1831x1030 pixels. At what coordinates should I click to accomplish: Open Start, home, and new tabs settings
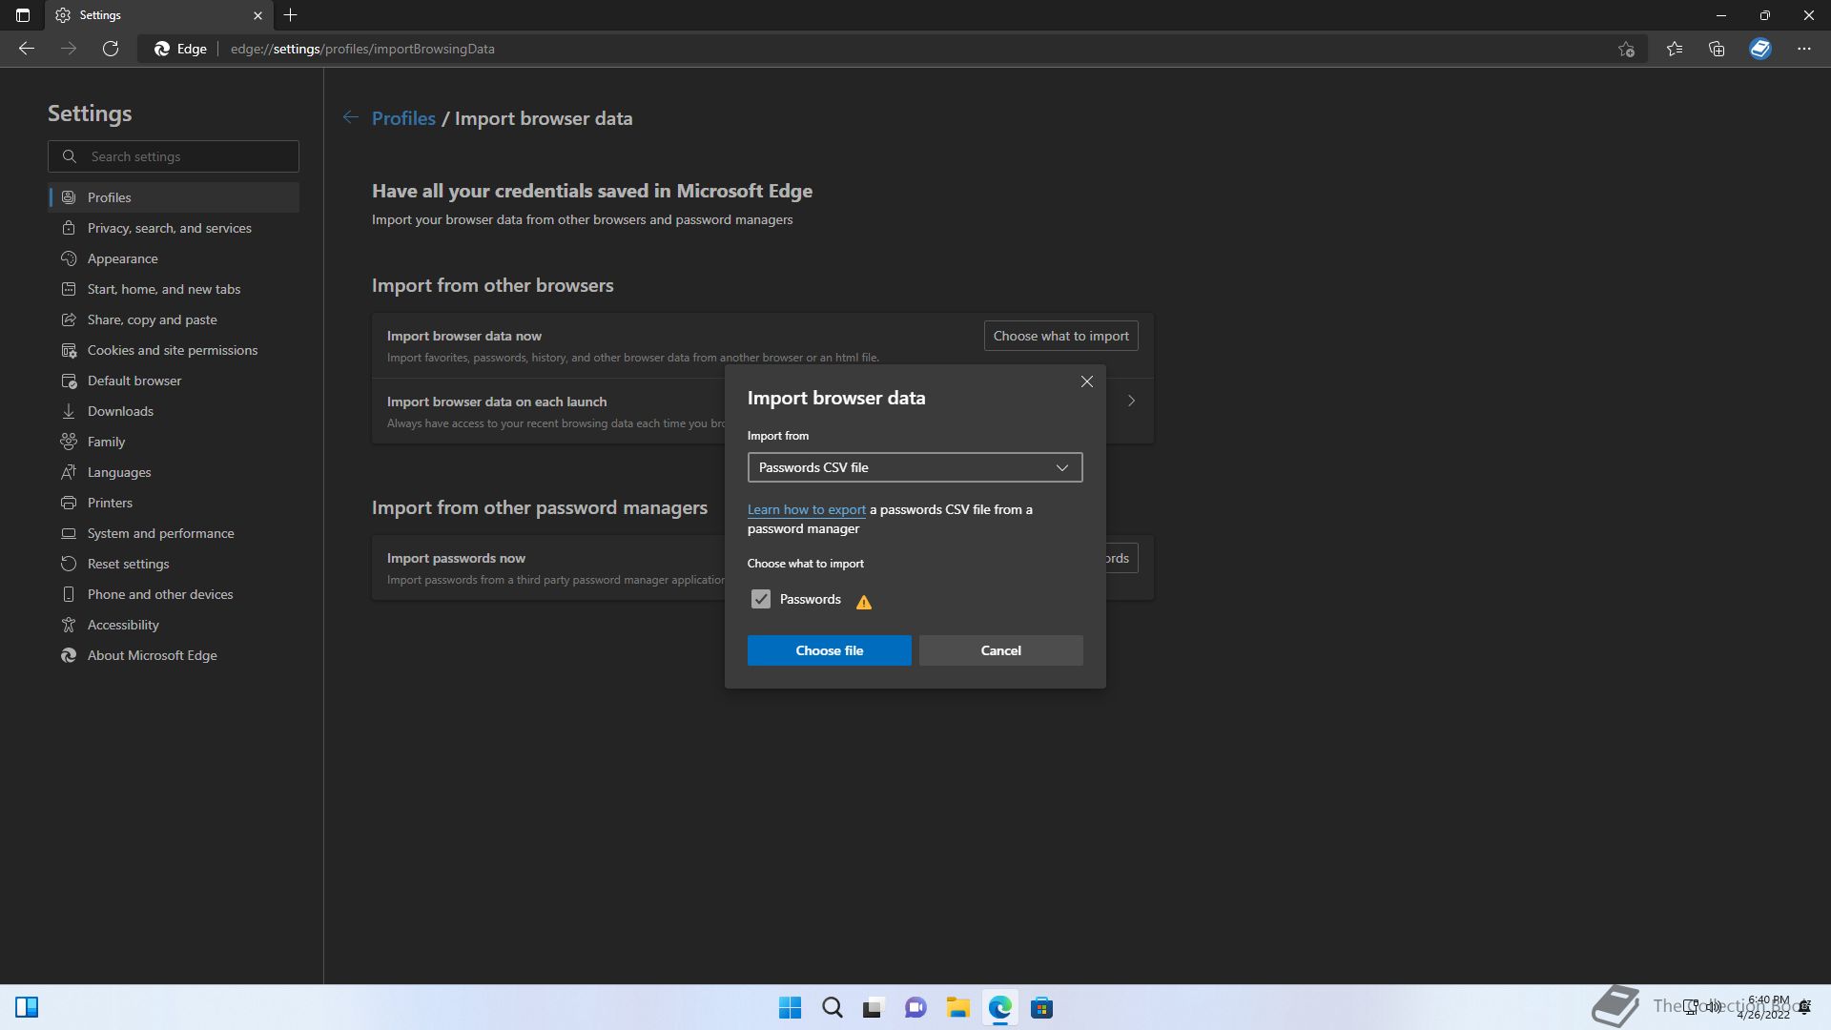(174, 289)
